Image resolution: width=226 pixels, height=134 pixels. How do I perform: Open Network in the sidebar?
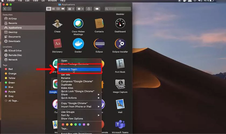pyautogui.click(x=23, y=59)
